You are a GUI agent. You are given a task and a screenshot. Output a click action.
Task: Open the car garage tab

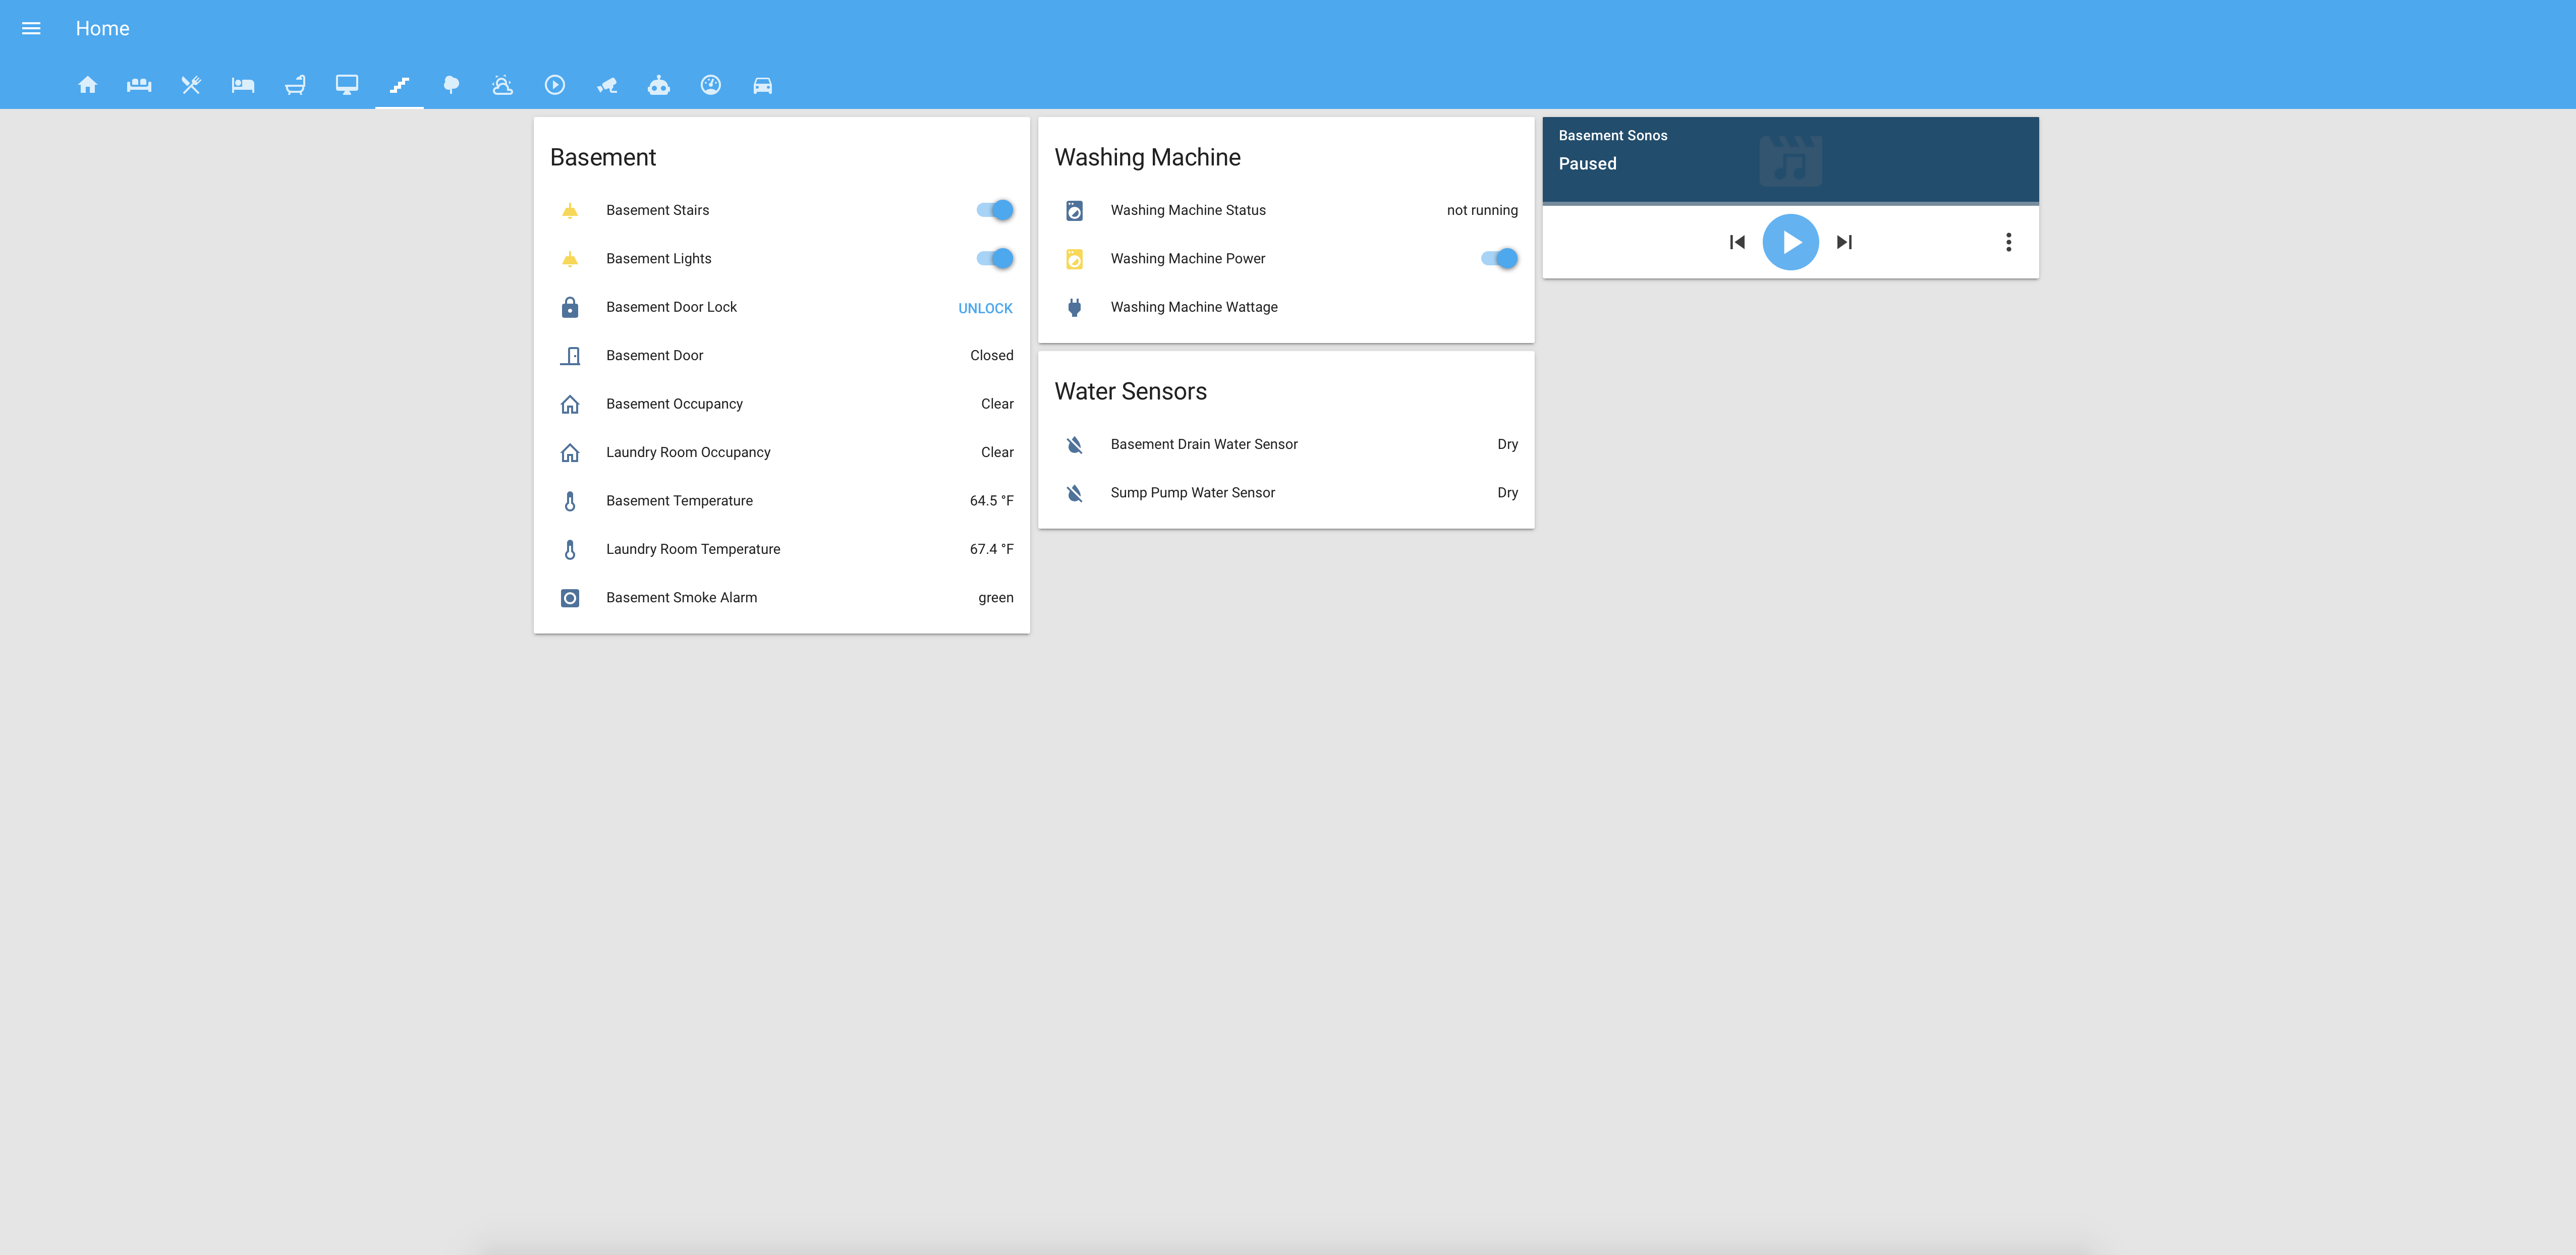point(762,85)
